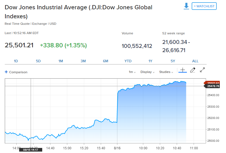
Task: Expand chart to fullscreen view
Action: [x=202, y=70]
